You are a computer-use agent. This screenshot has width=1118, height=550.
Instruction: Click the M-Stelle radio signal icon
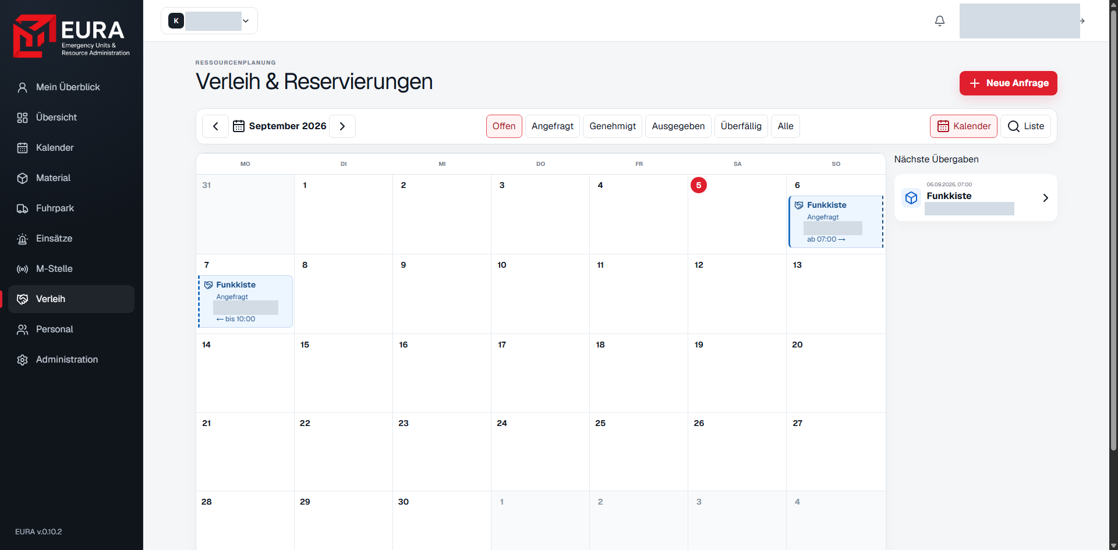click(x=22, y=269)
